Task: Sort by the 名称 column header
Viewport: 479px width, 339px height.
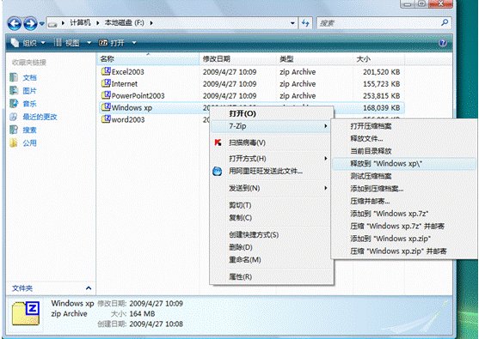Action: pos(148,59)
